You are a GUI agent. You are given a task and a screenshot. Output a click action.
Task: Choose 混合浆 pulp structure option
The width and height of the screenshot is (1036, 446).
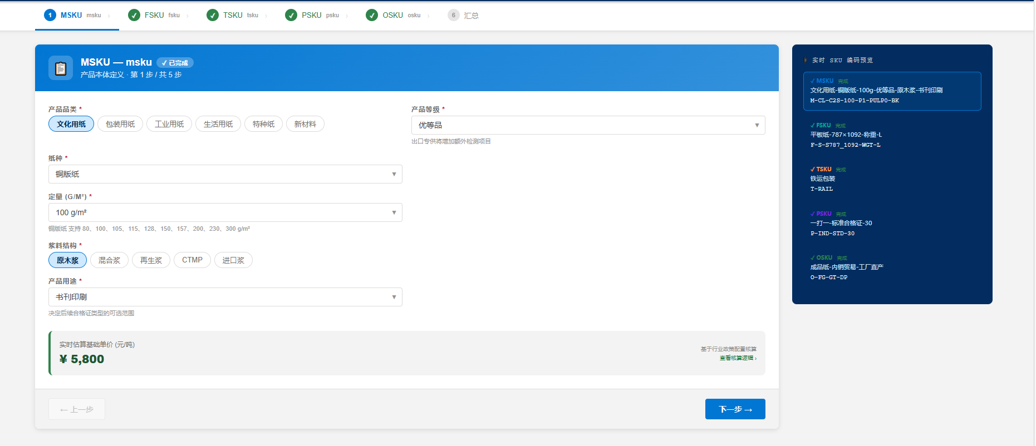pos(109,260)
